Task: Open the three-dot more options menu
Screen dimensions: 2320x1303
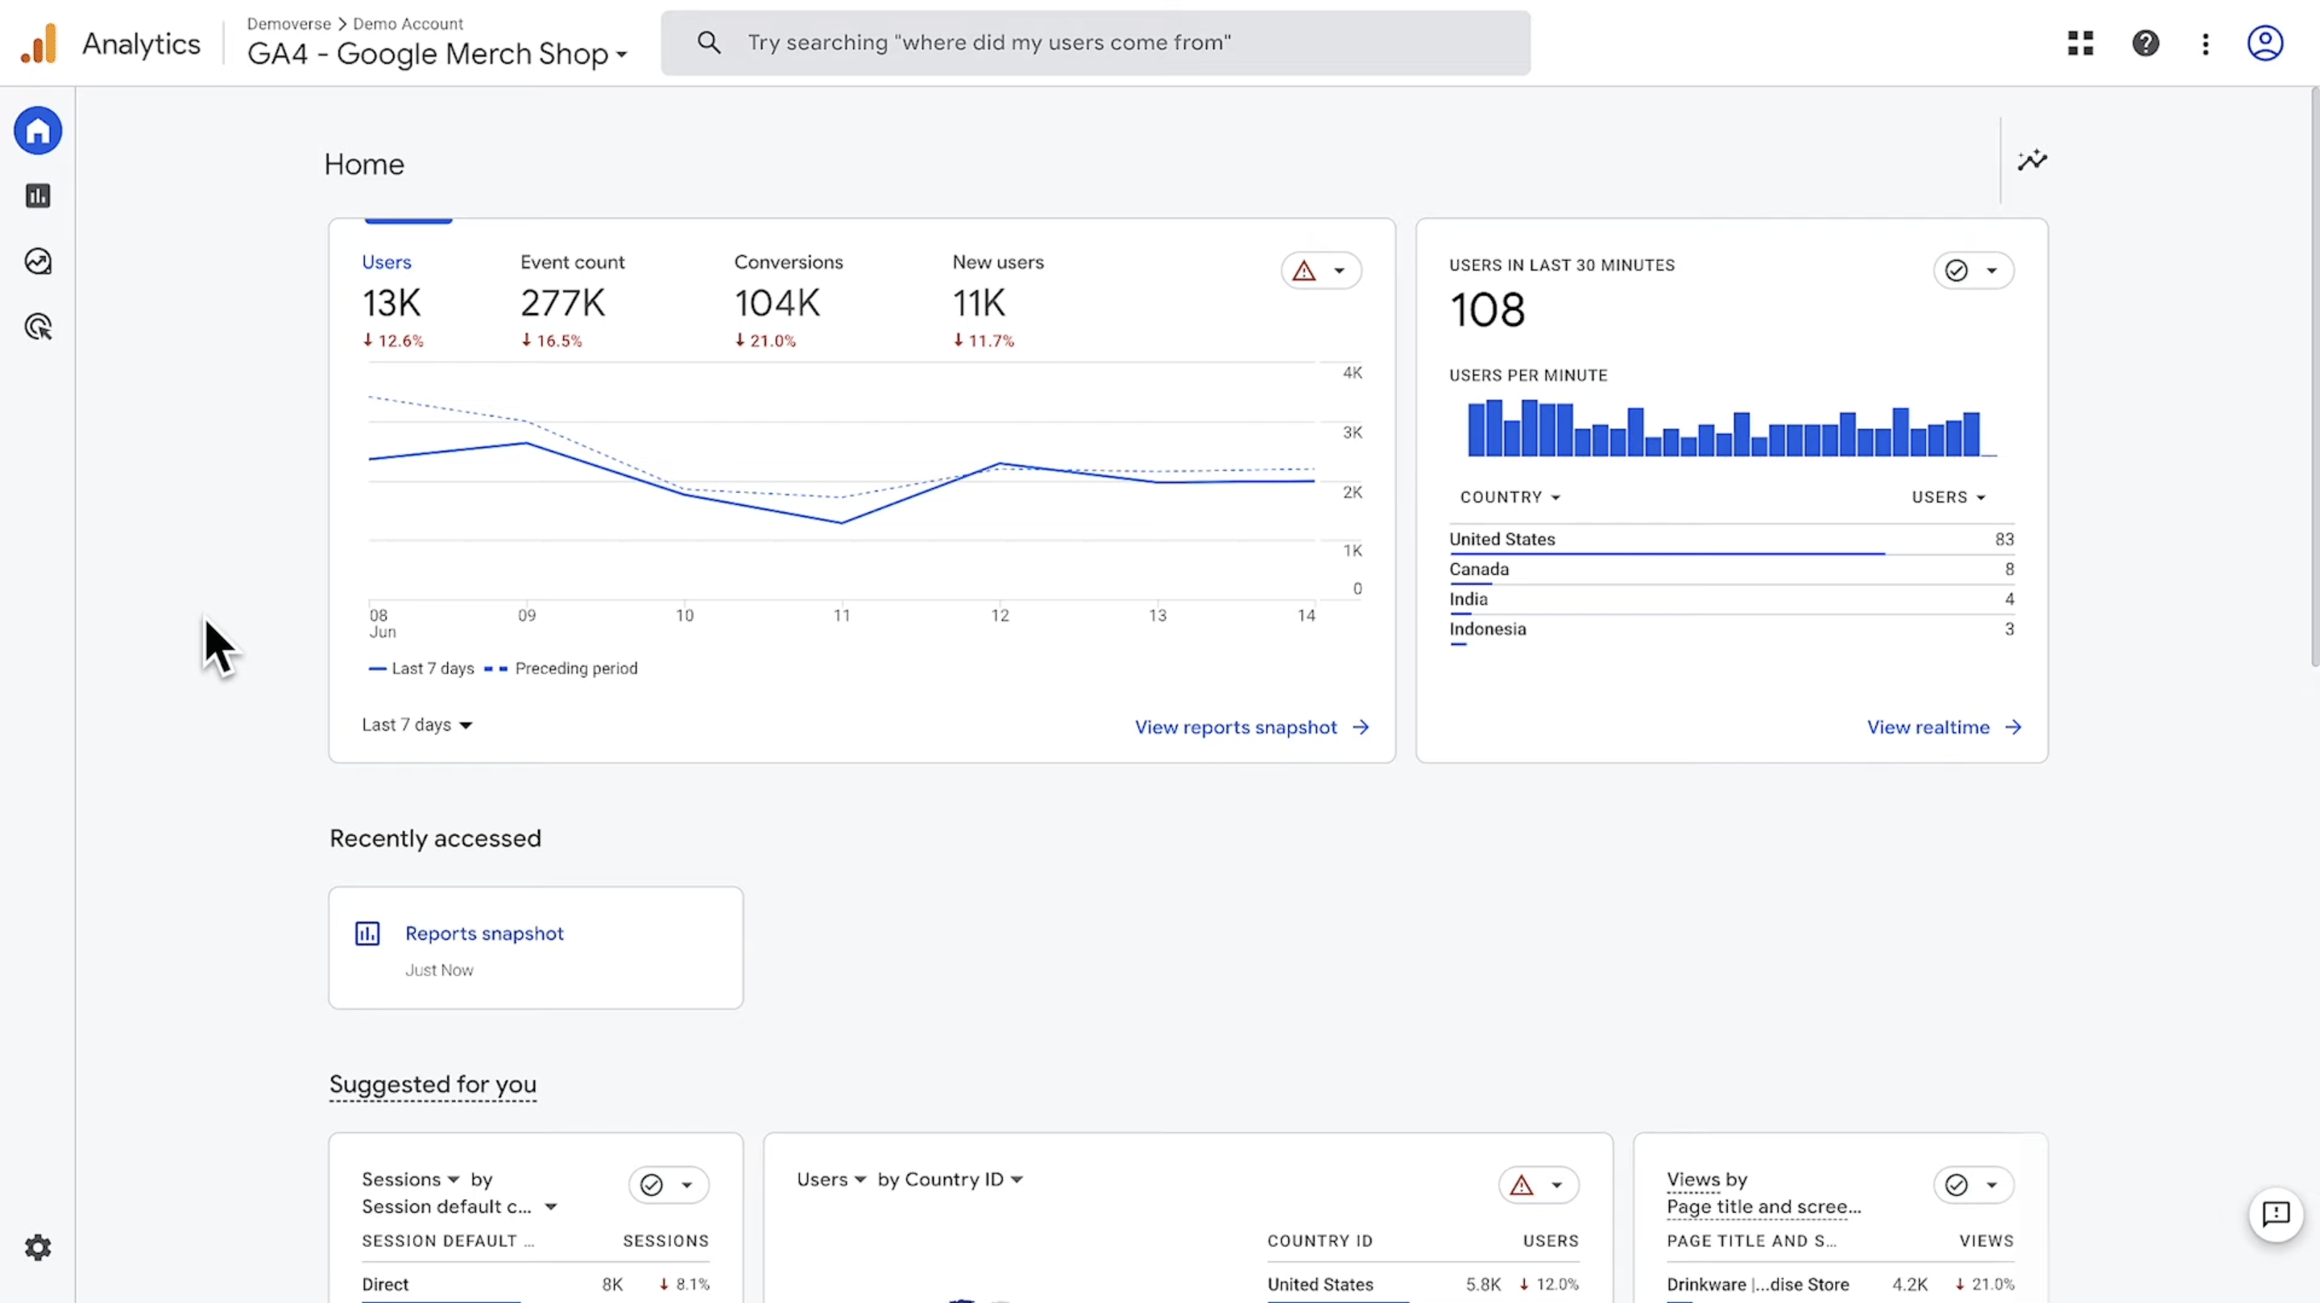Action: click(2206, 43)
